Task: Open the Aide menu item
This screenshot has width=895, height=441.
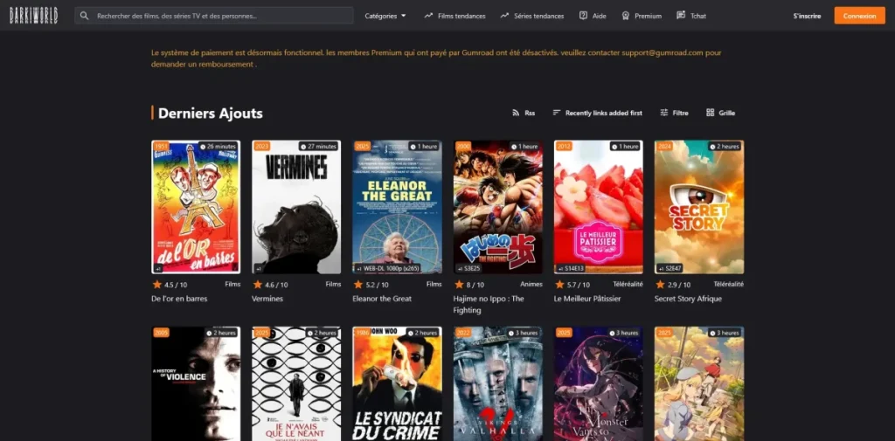Action: [x=593, y=16]
